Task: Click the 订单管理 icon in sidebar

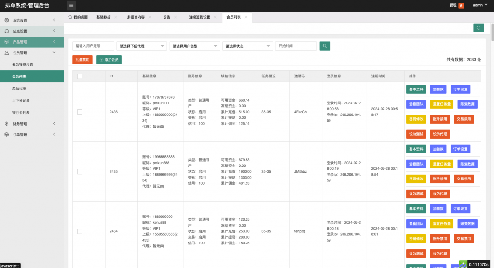Action: click(x=7, y=135)
